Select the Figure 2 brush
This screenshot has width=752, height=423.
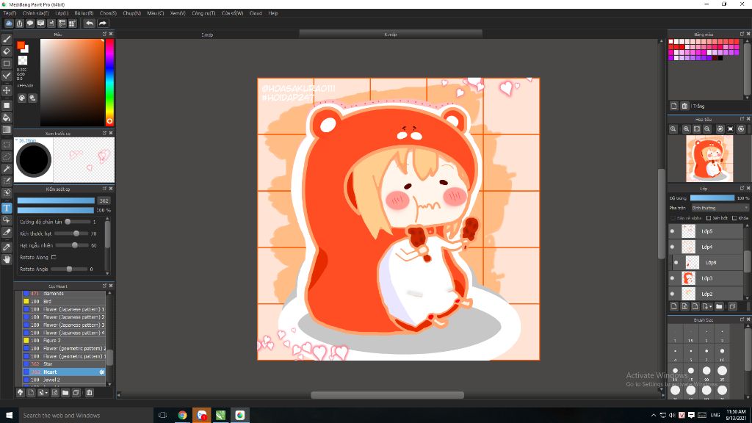(x=65, y=341)
